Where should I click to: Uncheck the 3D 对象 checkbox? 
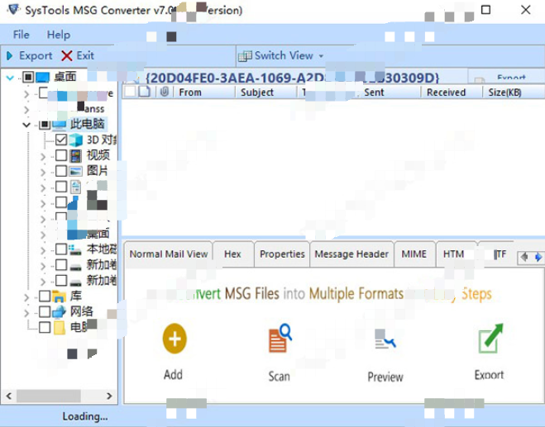tap(61, 140)
